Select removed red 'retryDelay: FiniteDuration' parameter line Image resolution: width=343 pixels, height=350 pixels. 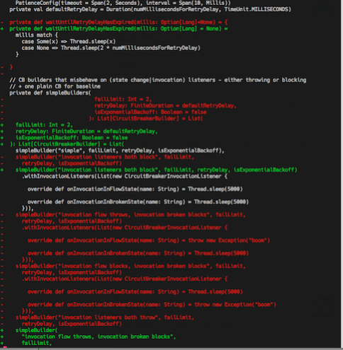pyautogui.click(x=165, y=105)
